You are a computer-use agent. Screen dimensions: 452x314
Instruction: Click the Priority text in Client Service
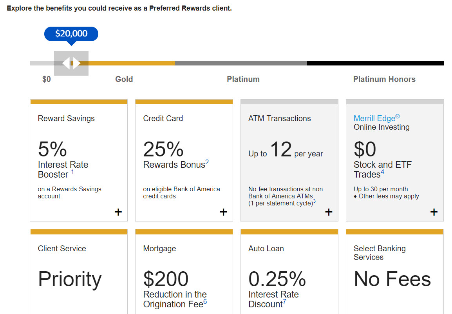point(70,279)
